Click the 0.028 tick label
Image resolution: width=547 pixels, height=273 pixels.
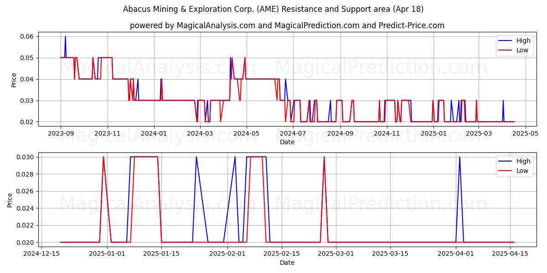pos(26,174)
